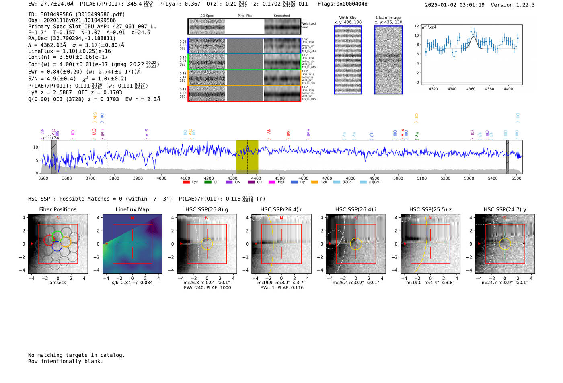
Task: Select the Cont(w) gmag 20.22 line
Action: 94,64
